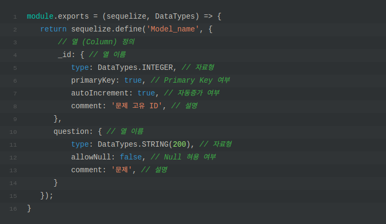Click the 'autoIncrement' property
This screenshot has width=386, height=224.
[100, 93]
